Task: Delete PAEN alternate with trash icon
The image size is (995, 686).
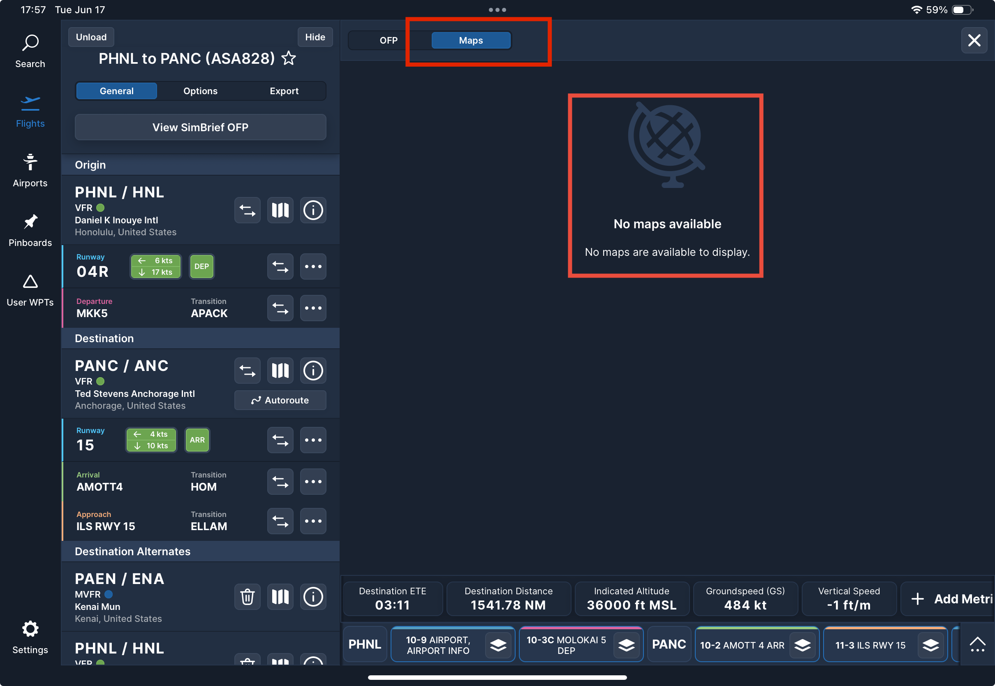Action: click(247, 596)
